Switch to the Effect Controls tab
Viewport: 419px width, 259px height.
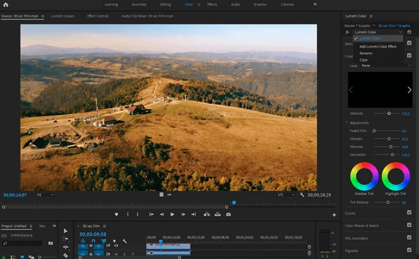[x=98, y=15]
